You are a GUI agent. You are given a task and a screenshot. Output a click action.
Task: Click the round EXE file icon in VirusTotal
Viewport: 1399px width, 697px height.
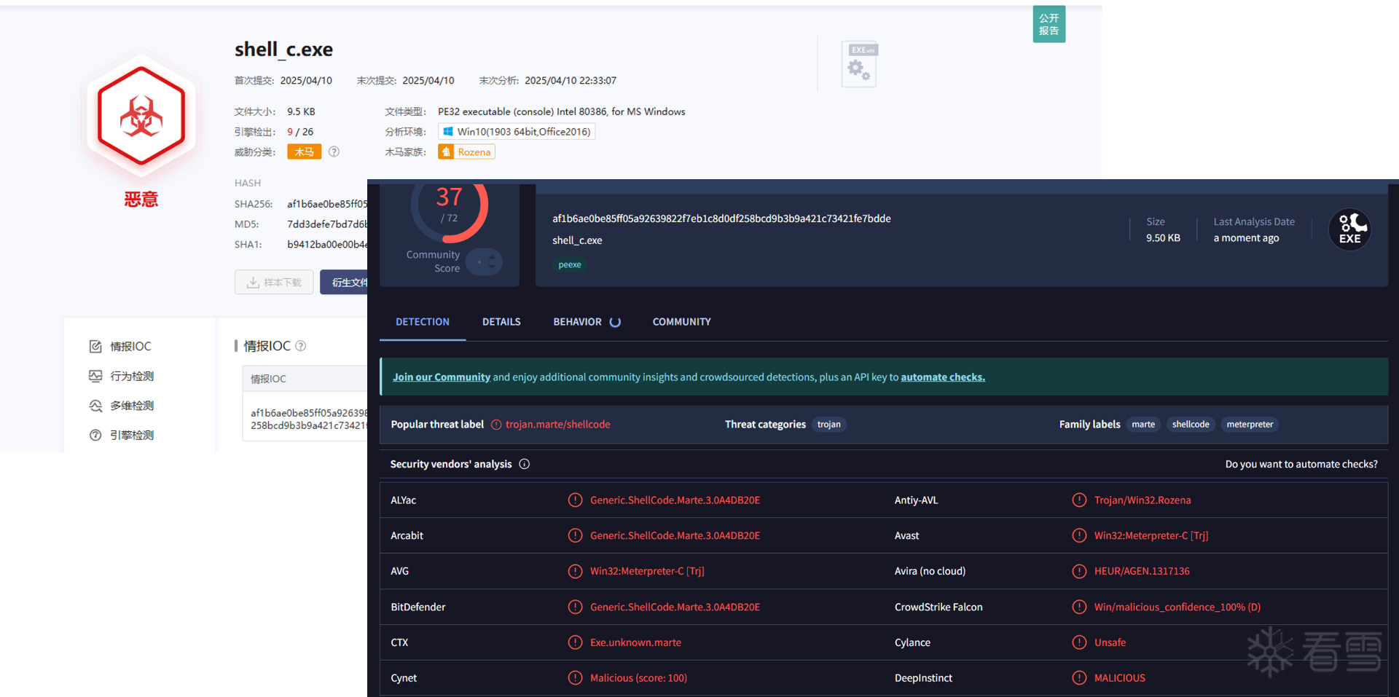(1350, 229)
